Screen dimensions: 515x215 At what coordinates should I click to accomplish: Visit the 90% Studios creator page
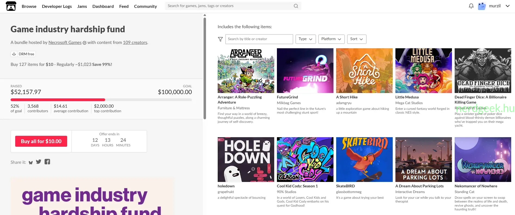[x=286, y=192]
